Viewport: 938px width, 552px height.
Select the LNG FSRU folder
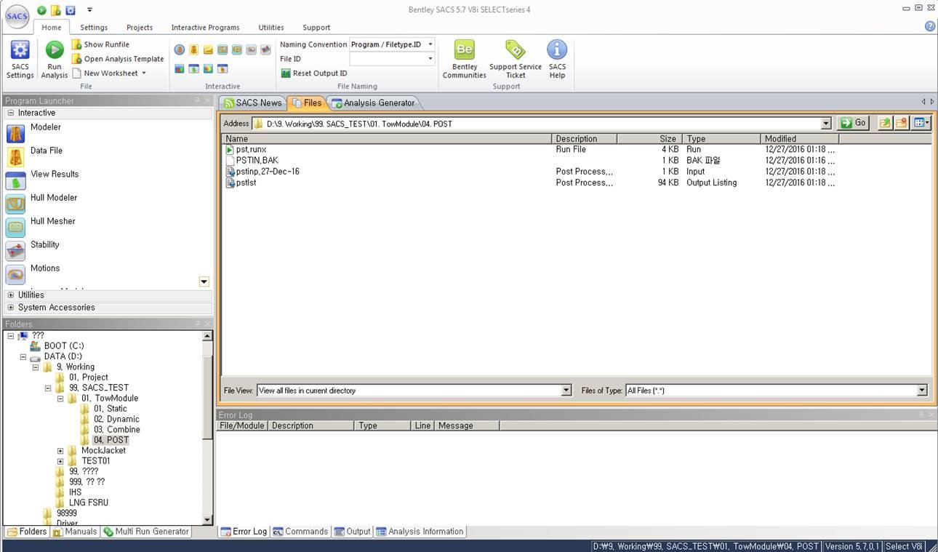click(89, 503)
